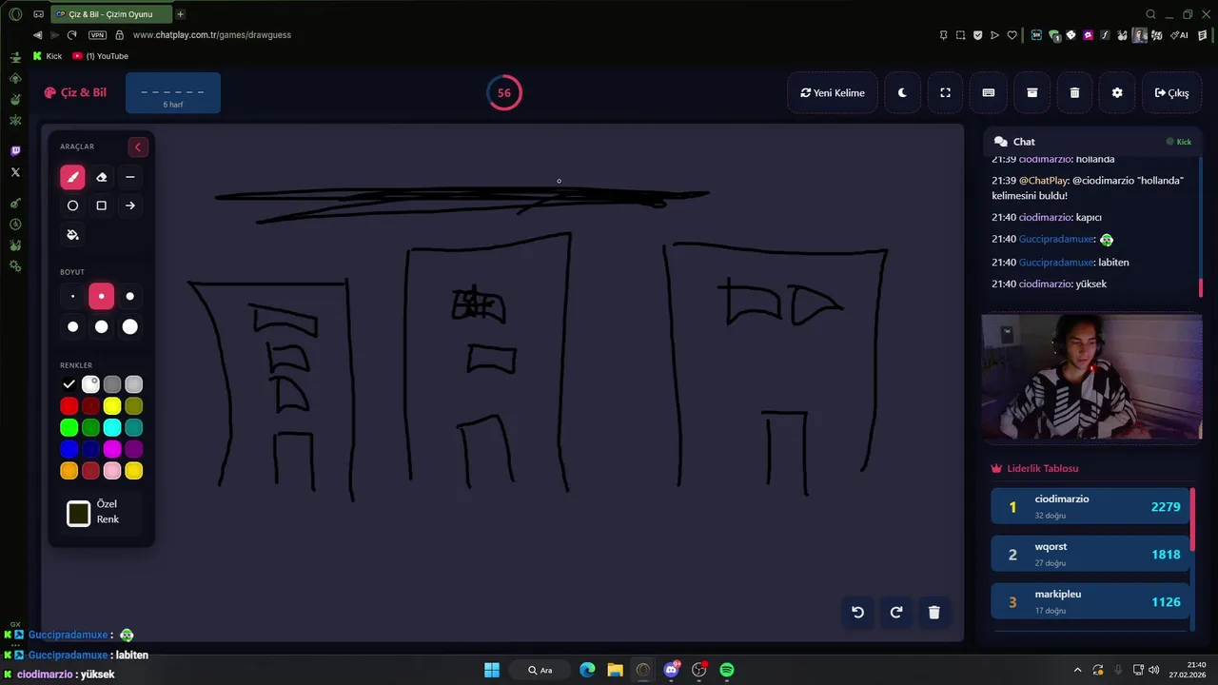Open X in browser sidebar
The image size is (1218, 685).
point(15,172)
